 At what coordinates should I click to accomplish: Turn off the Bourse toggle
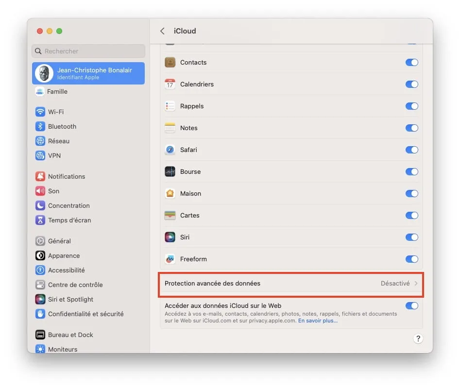[x=411, y=171]
